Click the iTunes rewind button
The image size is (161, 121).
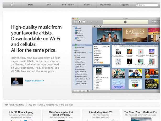(76, 22)
